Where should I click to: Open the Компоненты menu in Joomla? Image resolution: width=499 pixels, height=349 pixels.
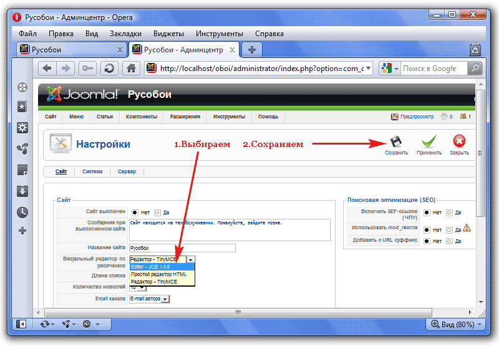coord(141,117)
